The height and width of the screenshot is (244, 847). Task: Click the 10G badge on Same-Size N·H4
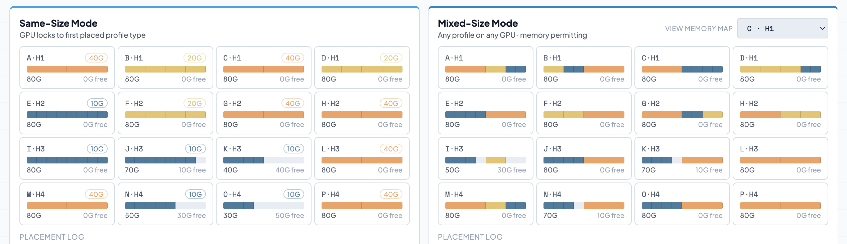(x=195, y=194)
